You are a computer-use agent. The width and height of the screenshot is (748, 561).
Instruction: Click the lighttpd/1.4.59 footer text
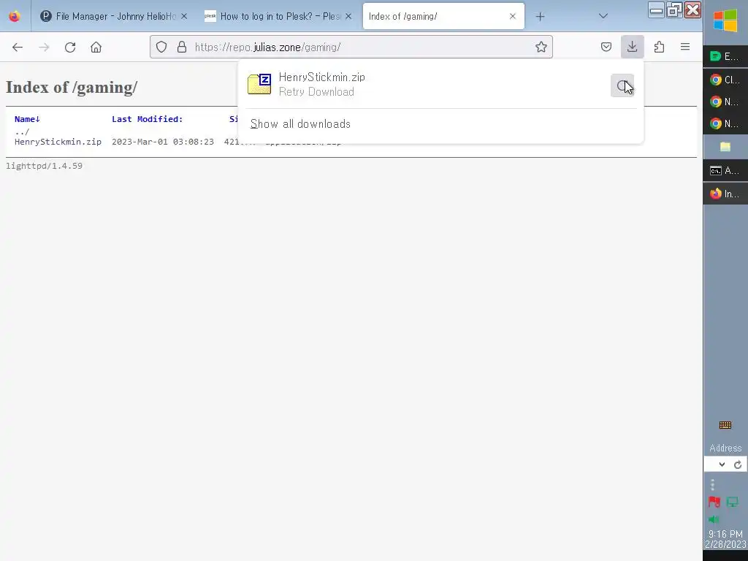(x=44, y=166)
